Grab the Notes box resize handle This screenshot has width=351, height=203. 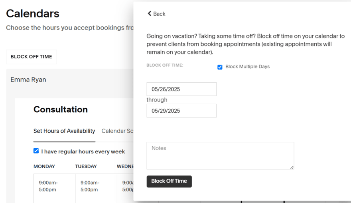[x=292, y=167]
